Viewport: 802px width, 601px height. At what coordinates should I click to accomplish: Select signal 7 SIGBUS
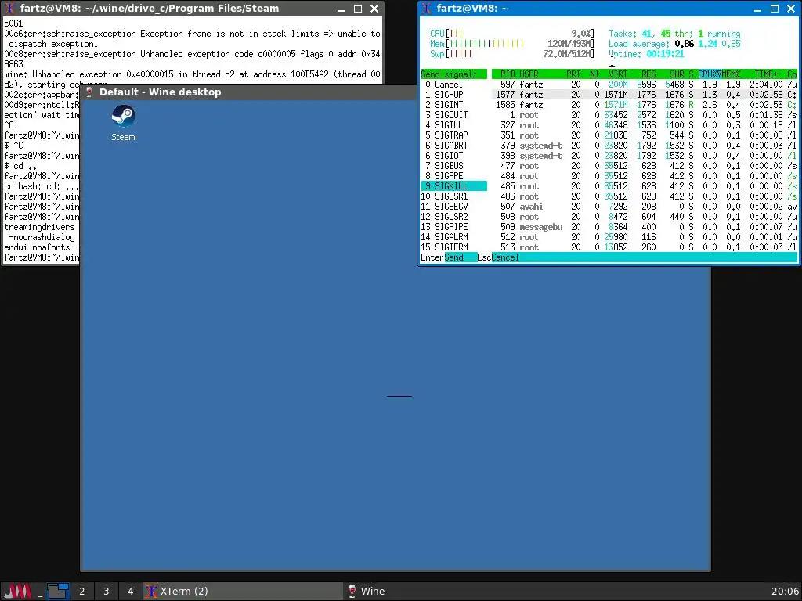(x=453, y=166)
